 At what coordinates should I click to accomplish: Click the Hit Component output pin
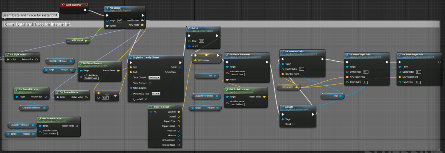[179, 140]
